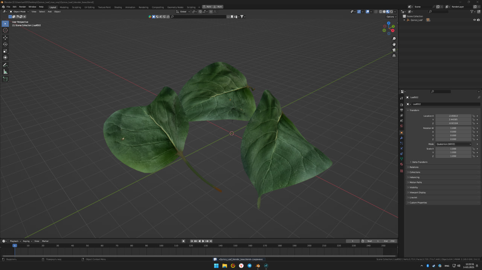The image size is (482, 270).
Task: Switch to material preview shading
Action: 388,12
